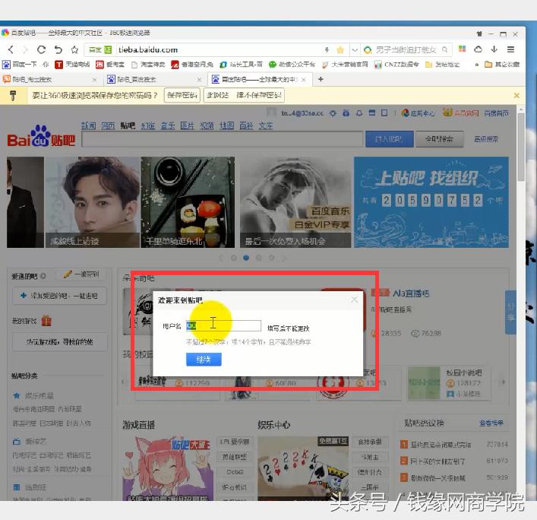Click the 一键签到 pencil button
Image resolution: width=537 pixels, height=520 pixels.
[81, 274]
